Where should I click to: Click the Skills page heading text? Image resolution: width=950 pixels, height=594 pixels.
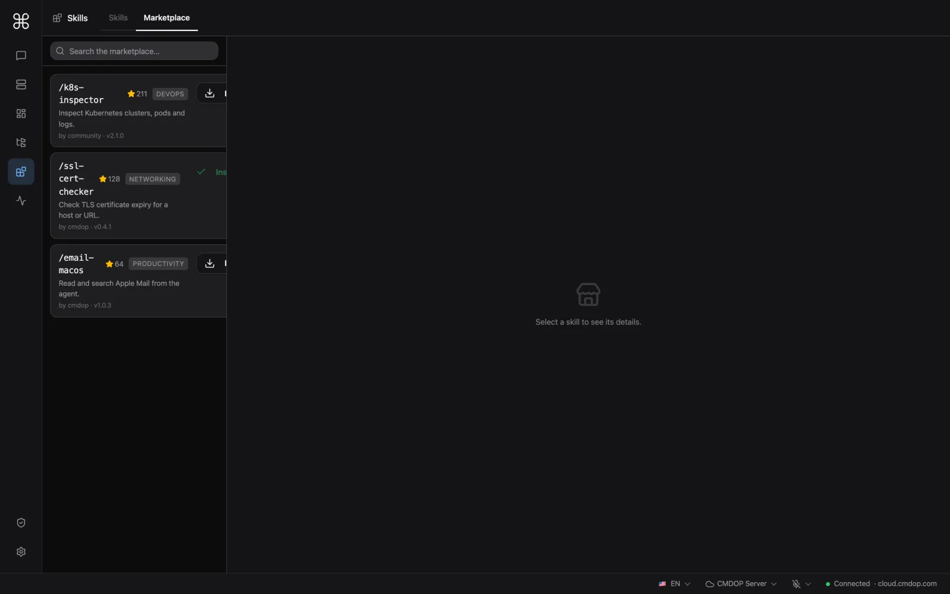coord(77,18)
